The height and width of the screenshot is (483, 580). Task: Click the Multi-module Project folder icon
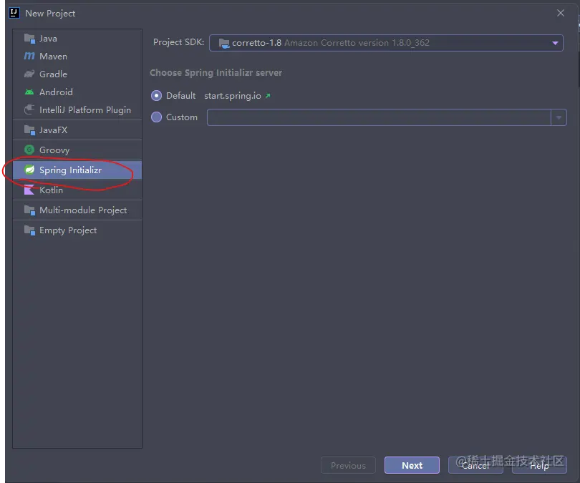point(29,210)
